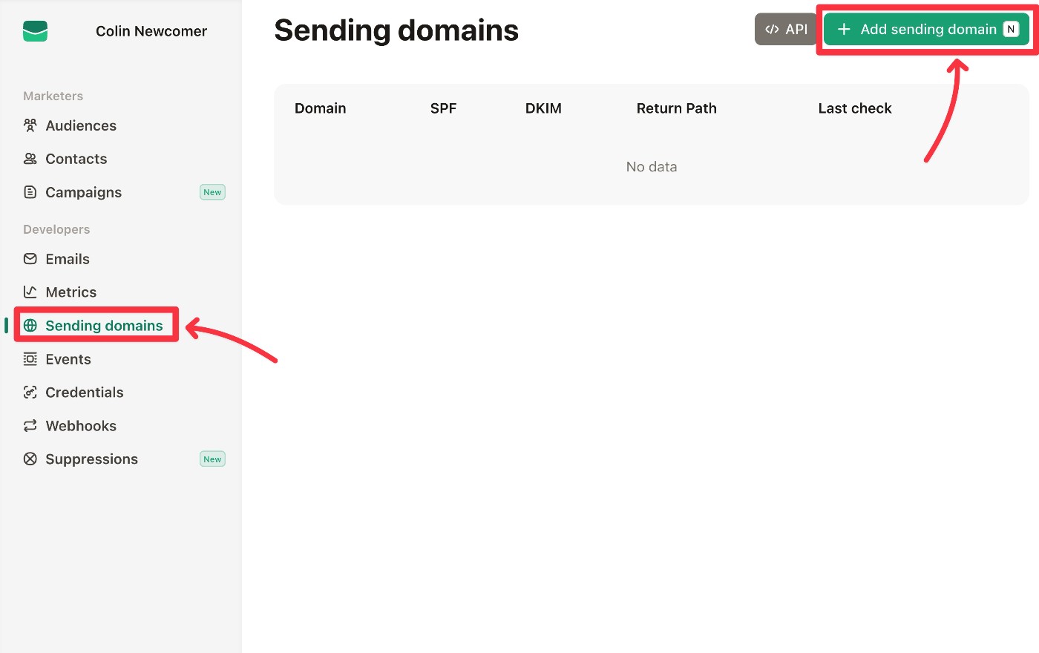This screenshot has height=653, width=1039.
Task: Click the Audiences people icon
Action: click(30, 125)
